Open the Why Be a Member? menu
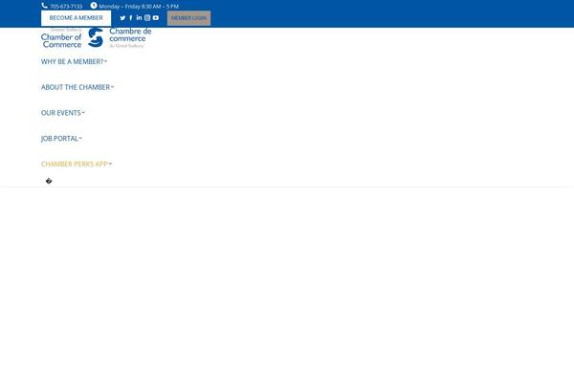Viewport: 574px width, 383px height. pos(73,61)
